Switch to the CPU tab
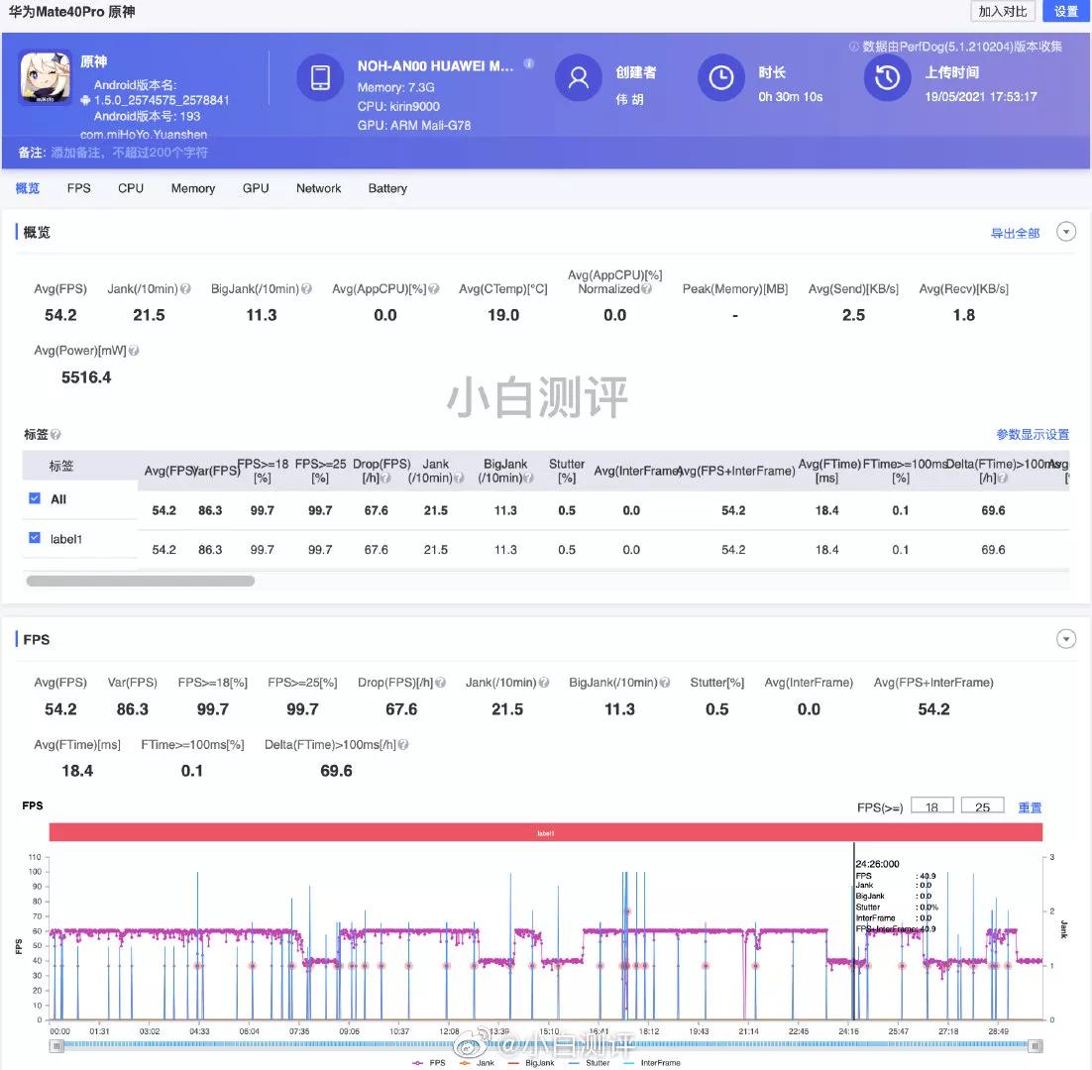 [x=130, y=188]
